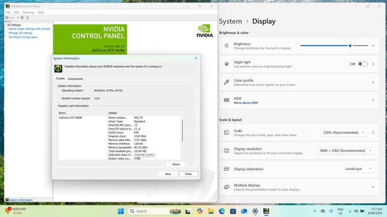Open the Display resolution dropdown
Screen dimensions: 387x217
tap(345, 150)
